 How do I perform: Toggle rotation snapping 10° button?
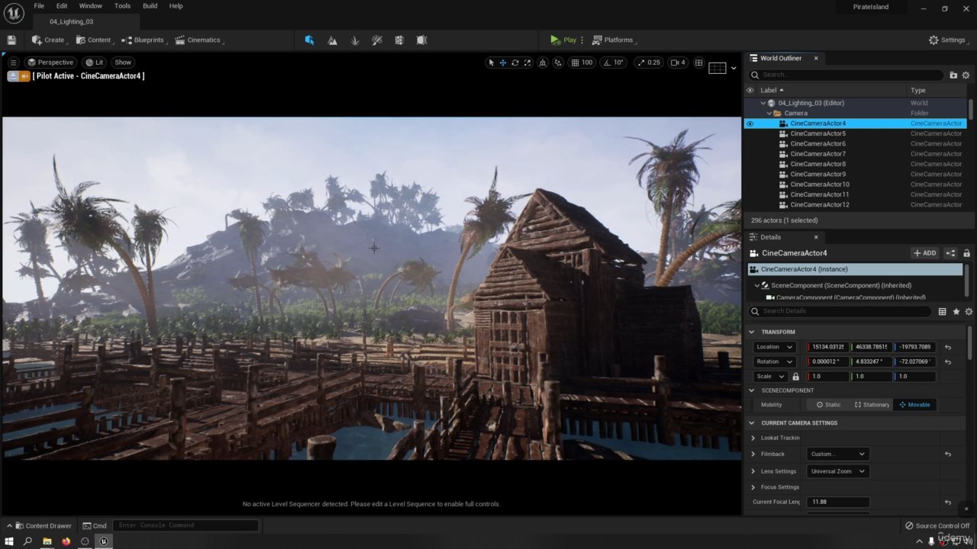pyautogui.click(x=613, y=63)
